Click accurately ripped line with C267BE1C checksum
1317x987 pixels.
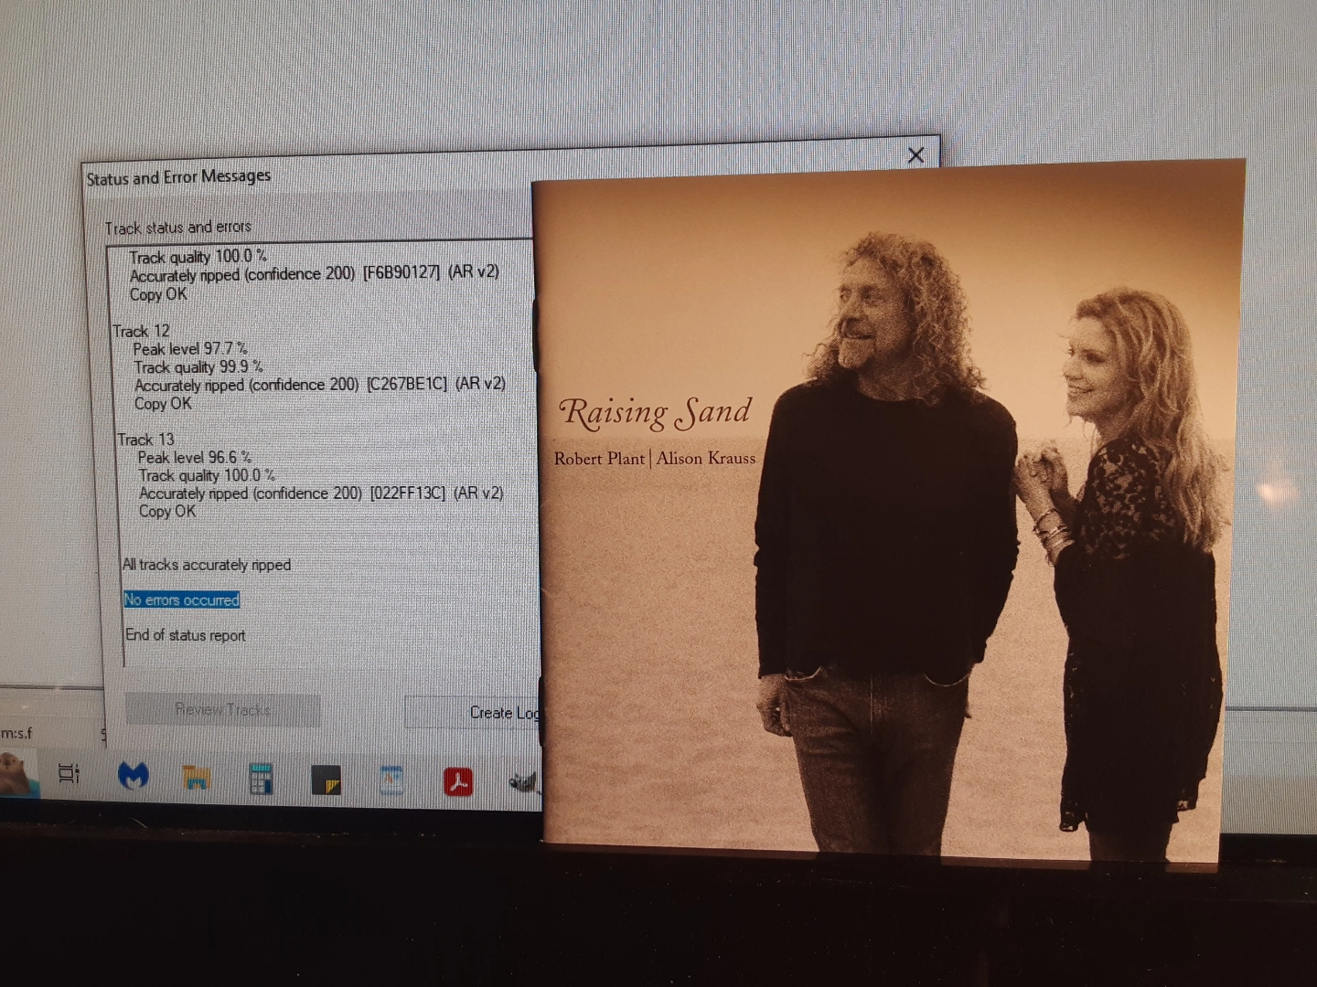[x=320, y=385]
